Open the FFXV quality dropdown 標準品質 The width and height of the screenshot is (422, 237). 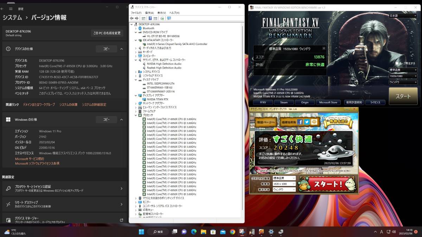click(x=403, y=70)
